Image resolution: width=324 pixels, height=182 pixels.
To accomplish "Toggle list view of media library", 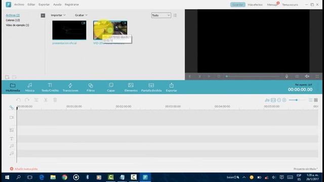I will (x=175, y=15).
